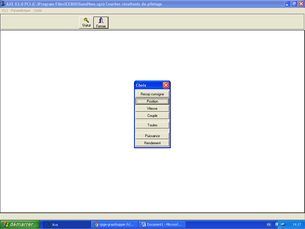This screenshot has height=229, width=305.
Task: Expand hidden system tray icons arrow
Action: click(277, 224)
